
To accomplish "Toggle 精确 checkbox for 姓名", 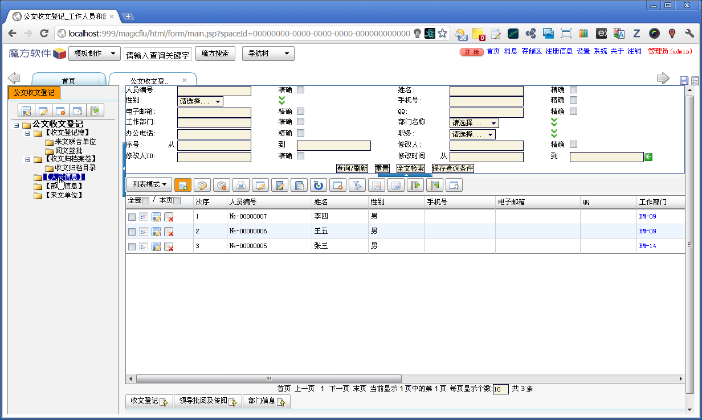I will (x=574, y=89).
